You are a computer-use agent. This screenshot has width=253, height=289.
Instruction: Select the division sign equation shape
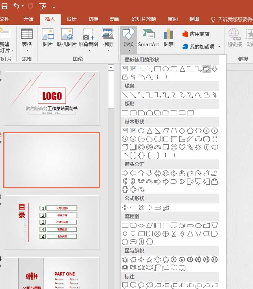(150, 208)
